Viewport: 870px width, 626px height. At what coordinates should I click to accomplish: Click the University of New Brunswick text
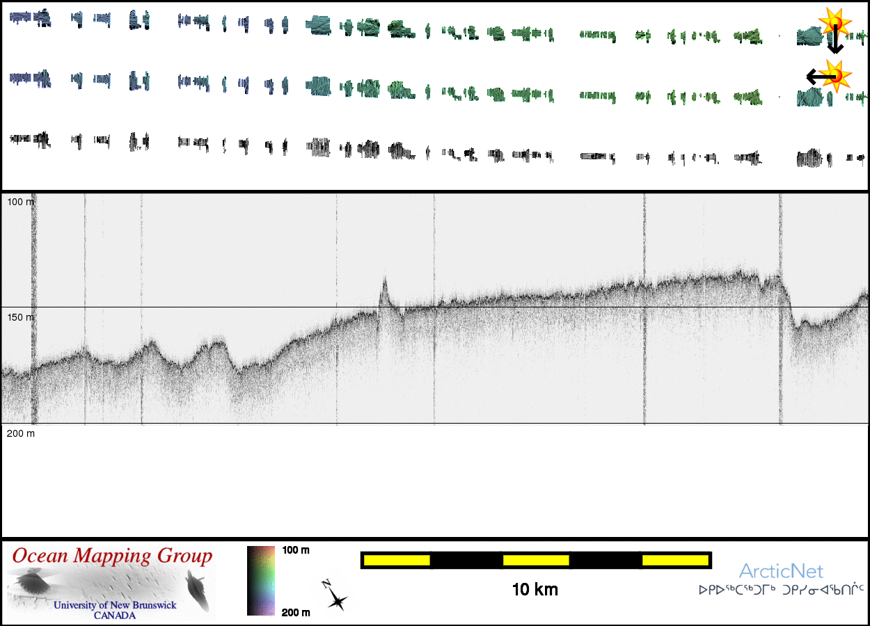tap(115, 605)
